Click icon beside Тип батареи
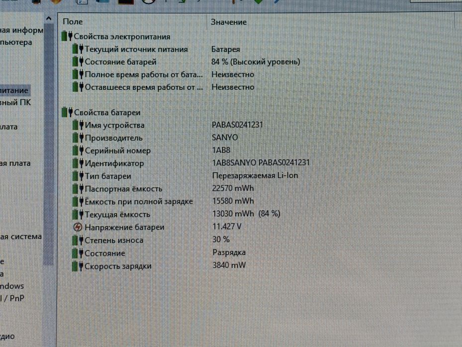The width and height of the screenshot is (462, 347). (x=78, y=176)
